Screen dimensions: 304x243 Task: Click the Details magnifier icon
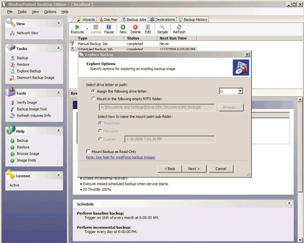pos(163,29)
